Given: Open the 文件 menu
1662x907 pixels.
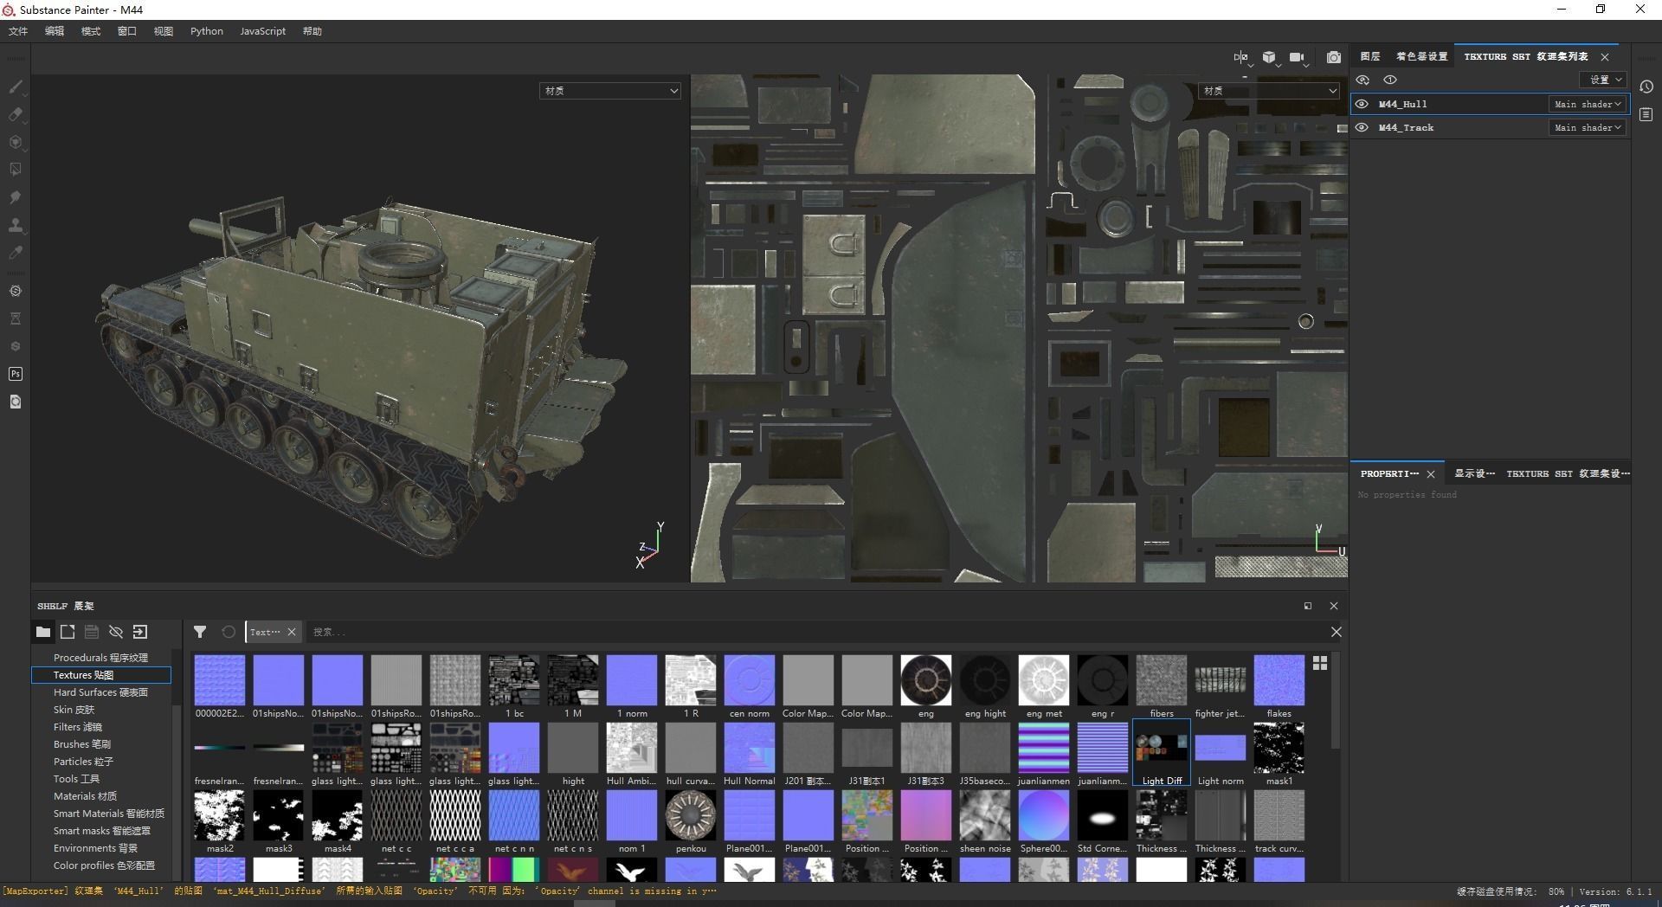Looking at the screenshot, I should [18, 31].
